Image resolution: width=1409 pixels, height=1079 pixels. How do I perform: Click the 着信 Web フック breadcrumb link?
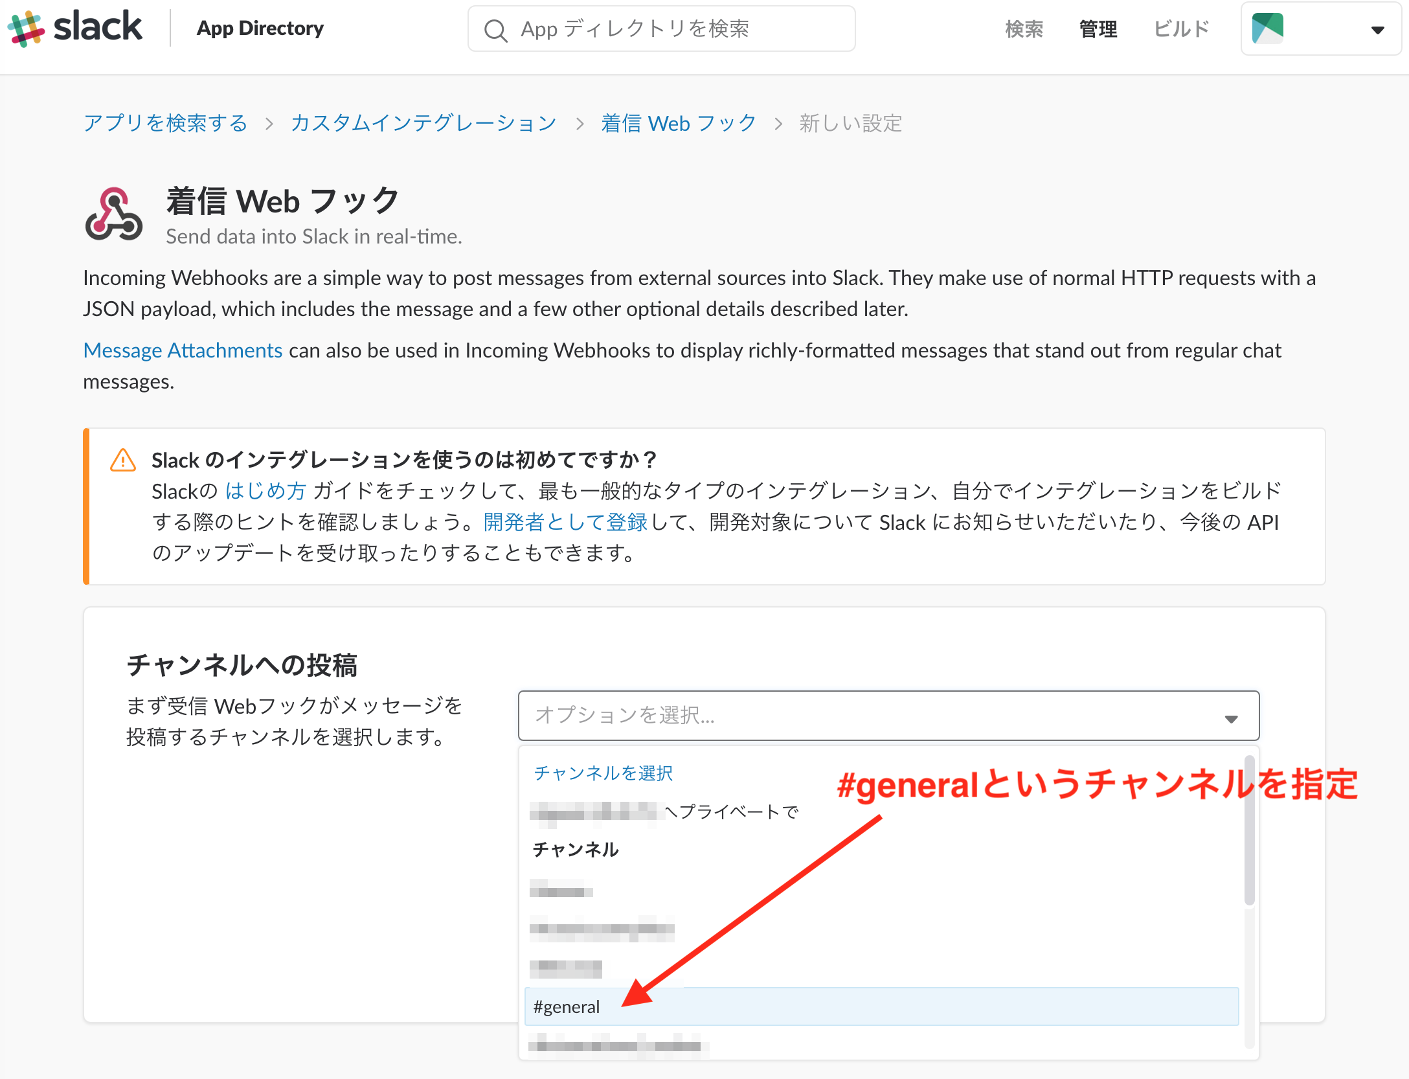coord(679,123)
